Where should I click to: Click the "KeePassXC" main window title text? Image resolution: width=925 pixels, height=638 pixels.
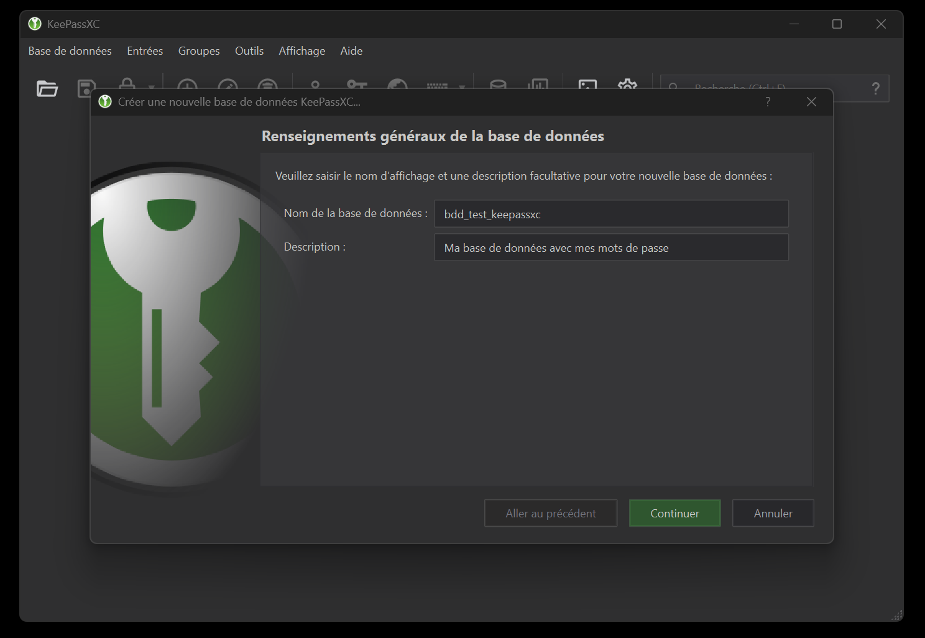click(73, 24)
